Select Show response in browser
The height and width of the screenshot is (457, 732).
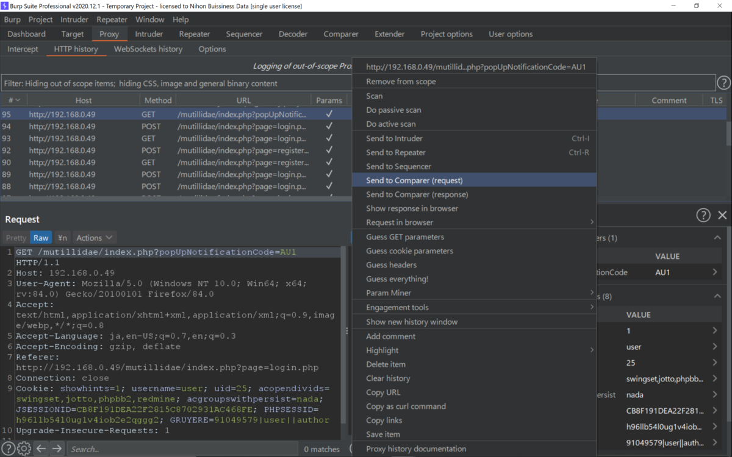(x=473, y=208)
